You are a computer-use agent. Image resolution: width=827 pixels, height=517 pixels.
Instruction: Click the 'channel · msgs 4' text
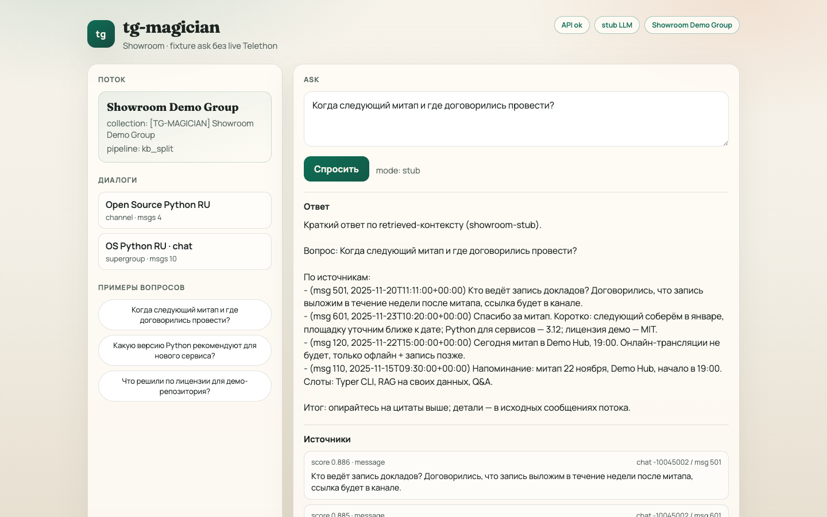(134, 218)
